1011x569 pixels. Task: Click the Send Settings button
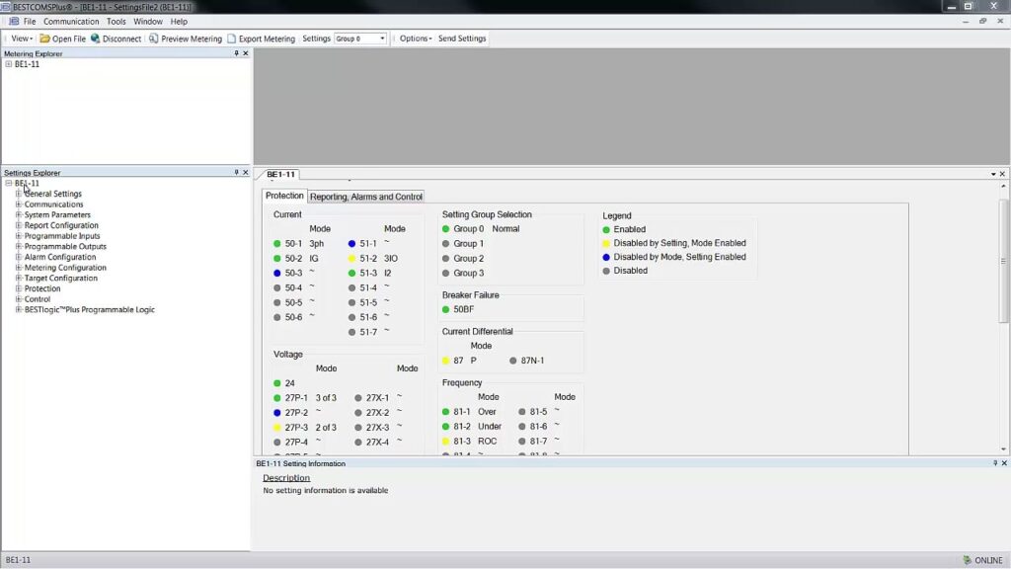tap(462, 39)
